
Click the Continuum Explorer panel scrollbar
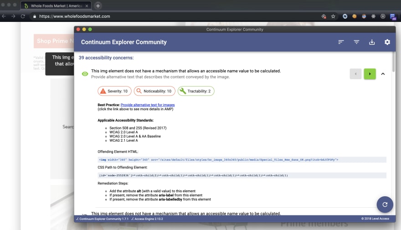(x=394, y=62)
